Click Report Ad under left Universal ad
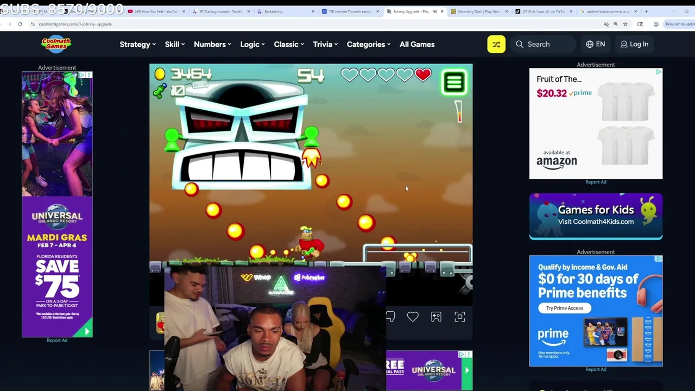This screenshot has height=391, width=695. pyautogui.click(x=57, y=340)
